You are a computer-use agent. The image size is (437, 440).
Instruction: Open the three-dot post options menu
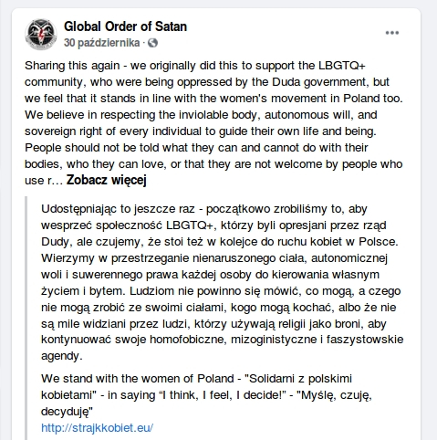tap(392, 33)
